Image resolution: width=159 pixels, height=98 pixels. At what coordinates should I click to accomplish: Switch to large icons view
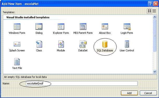point(149,11)
